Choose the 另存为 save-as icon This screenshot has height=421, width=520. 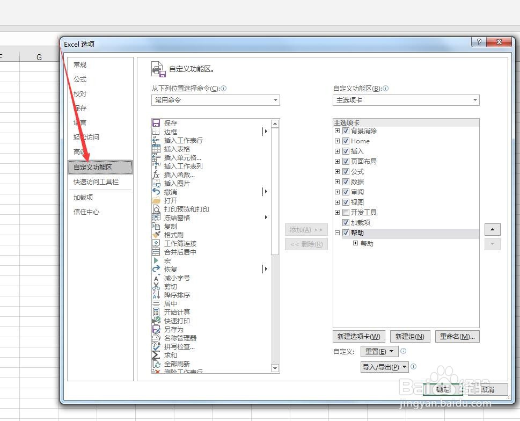pyautogui.click(x=156, y=329)
